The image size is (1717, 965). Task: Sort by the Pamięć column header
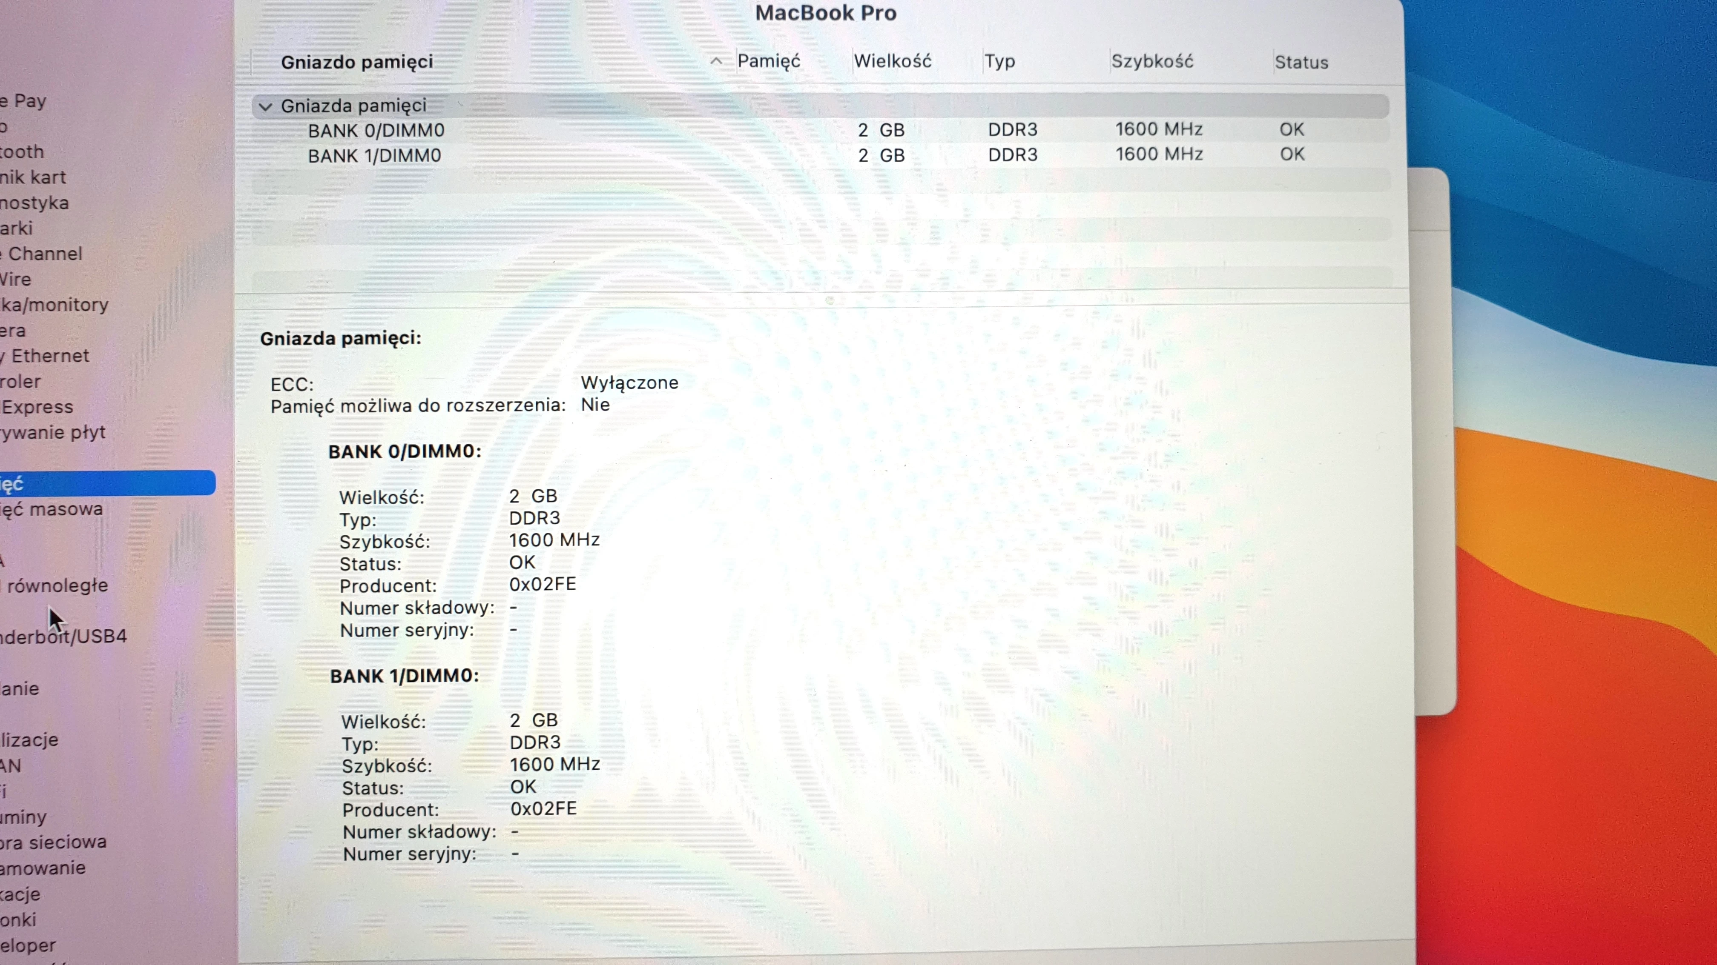point(769,61)
